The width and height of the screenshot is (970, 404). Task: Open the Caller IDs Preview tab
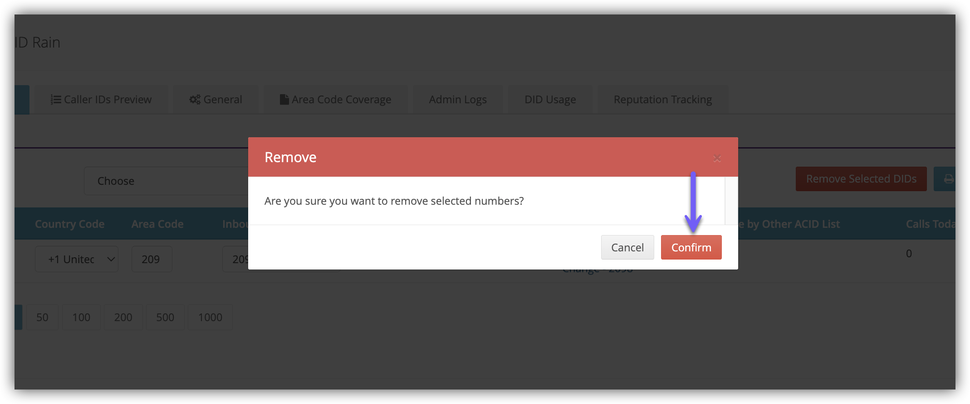pos(101,100)
